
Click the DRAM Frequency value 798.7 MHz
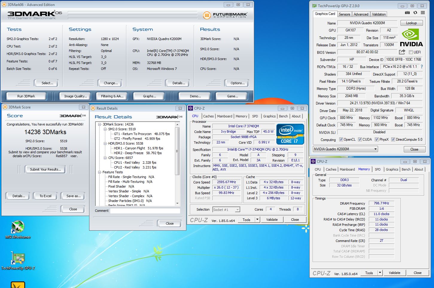[381, 203]
